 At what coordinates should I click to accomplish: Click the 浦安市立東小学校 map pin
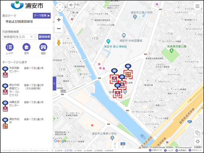click(135, 17)
